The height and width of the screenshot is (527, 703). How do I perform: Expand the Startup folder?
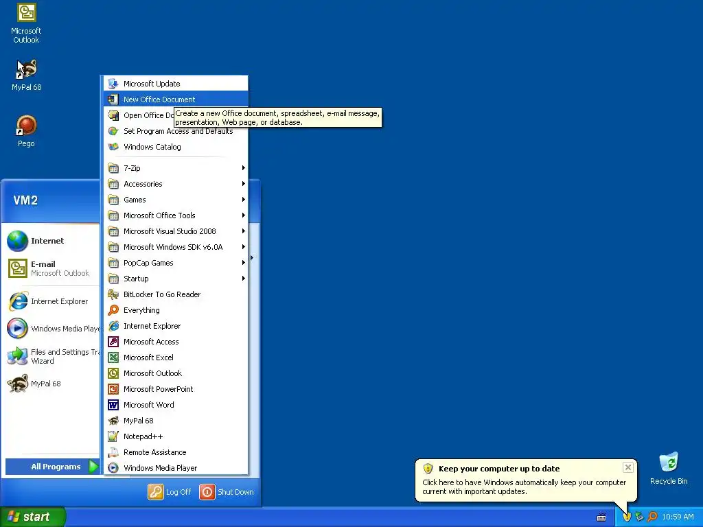coord(176,279)
